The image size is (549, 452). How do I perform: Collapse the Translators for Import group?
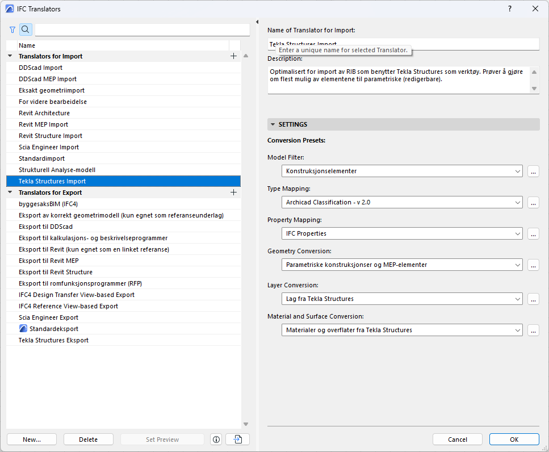click(10, 56)
